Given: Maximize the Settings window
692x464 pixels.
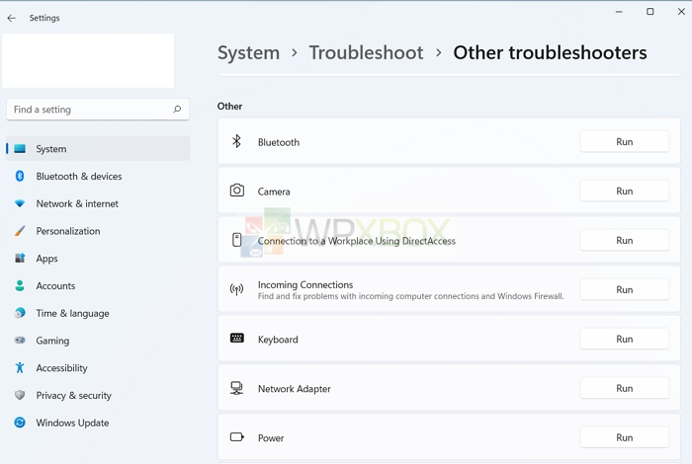Looking at the screenshot, I should [x=650, y=12].
